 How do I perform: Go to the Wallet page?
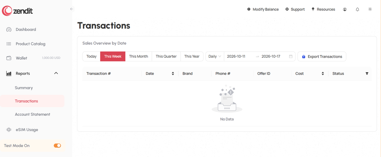tap(21, 58)
